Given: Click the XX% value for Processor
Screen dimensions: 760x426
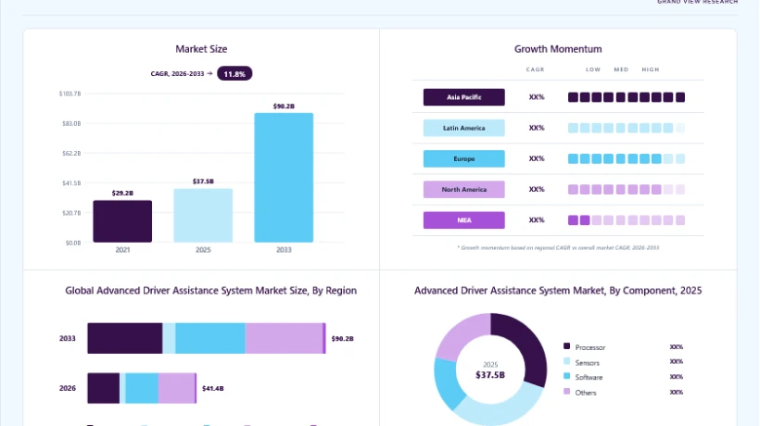Looking at the screenshot, I should 677,347.
